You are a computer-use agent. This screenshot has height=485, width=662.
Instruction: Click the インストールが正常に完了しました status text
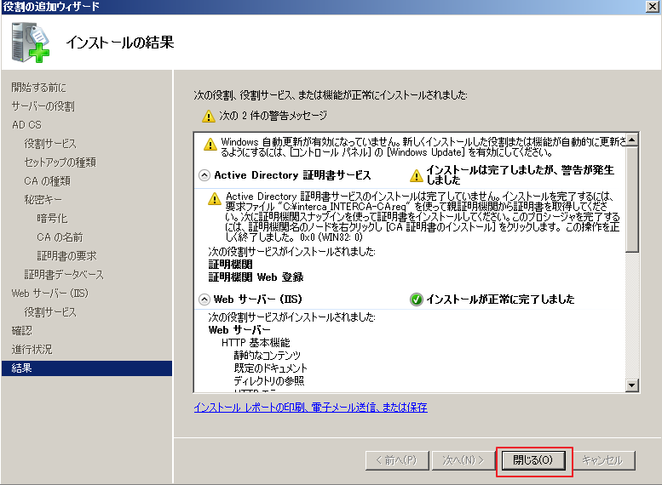click(x=500, y=300)
